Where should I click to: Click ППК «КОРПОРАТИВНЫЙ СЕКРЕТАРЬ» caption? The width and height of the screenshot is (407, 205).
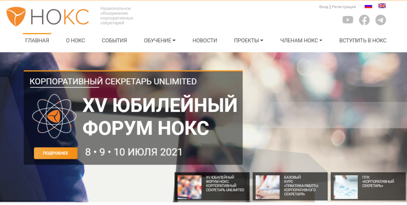click(378, 182)
